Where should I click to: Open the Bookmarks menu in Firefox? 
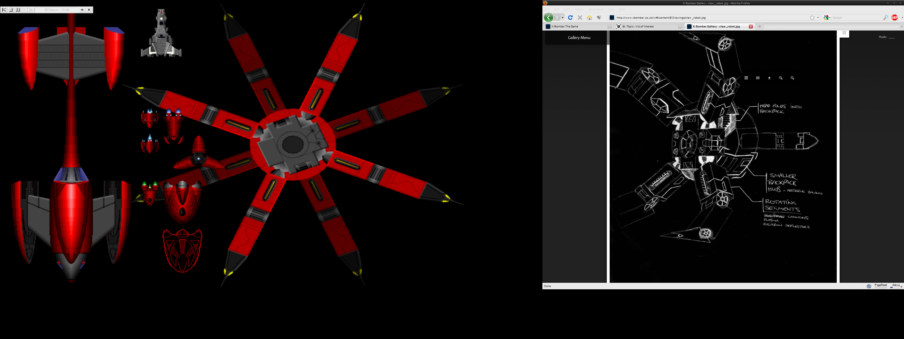[x=596, y=9]
